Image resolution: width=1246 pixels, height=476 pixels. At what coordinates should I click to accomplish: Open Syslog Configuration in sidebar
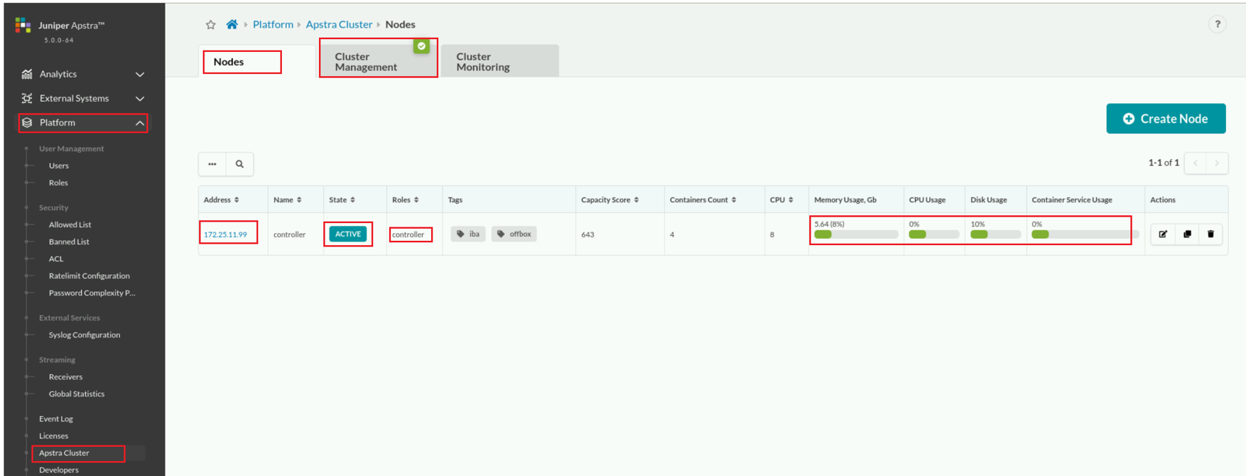point(85,335)
